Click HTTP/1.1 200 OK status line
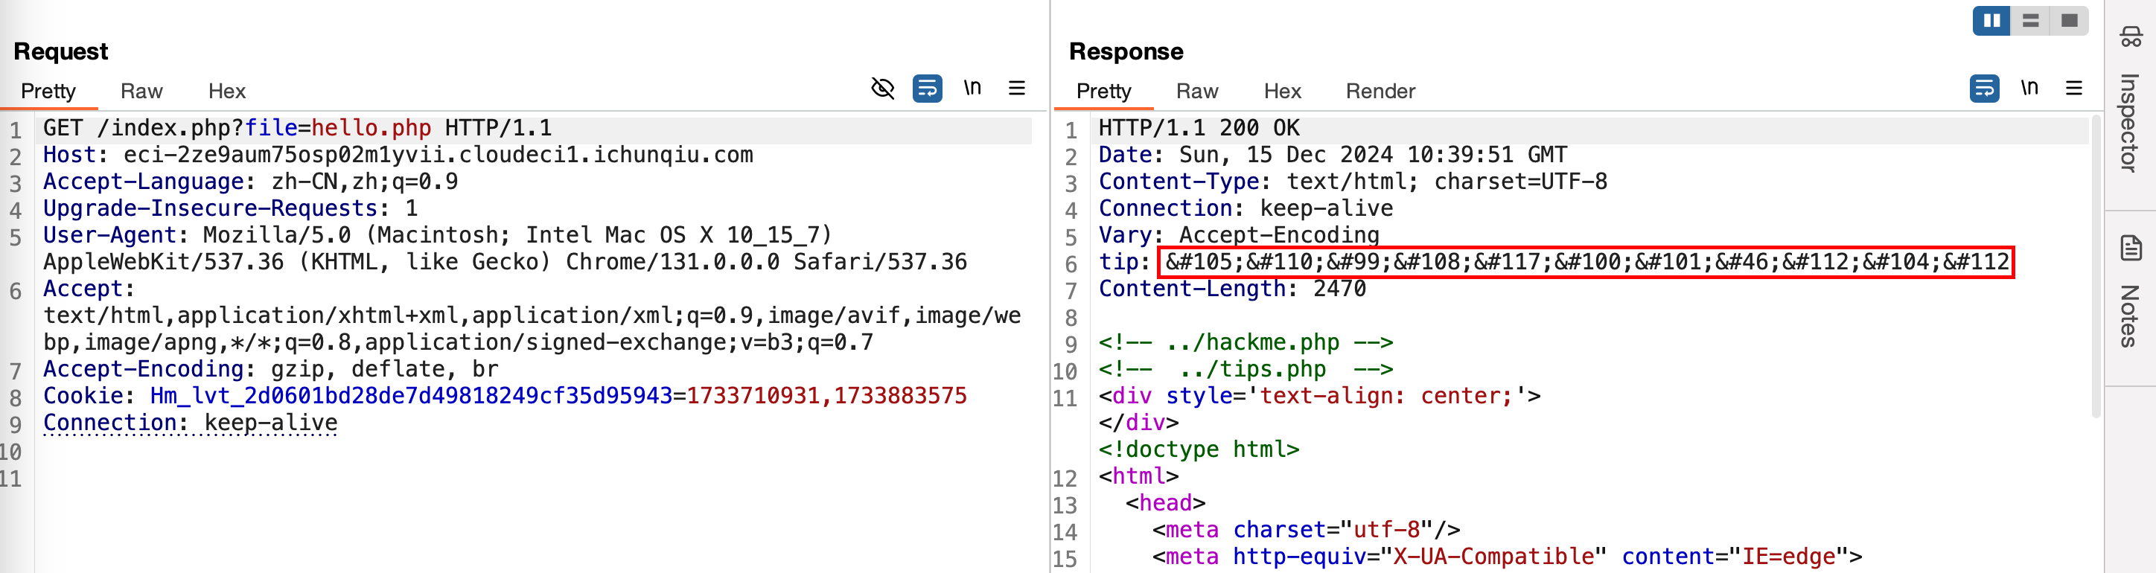Viewport: 2156px width, 573px height. coord(1199,128)
